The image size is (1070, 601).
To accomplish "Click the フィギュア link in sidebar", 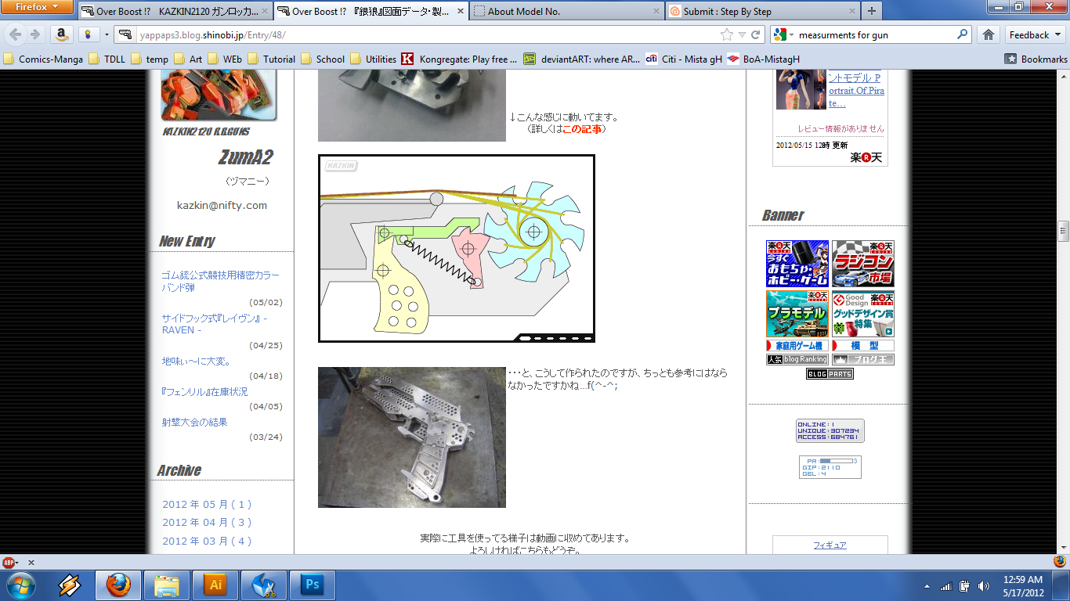I will click(x=830, y=545).
